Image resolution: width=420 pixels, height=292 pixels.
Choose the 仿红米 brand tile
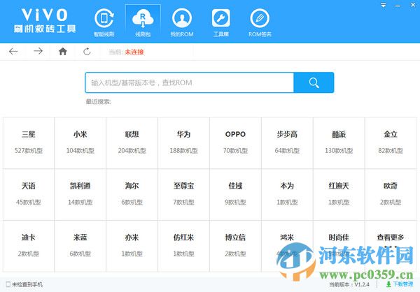click(x=183, y=247)
